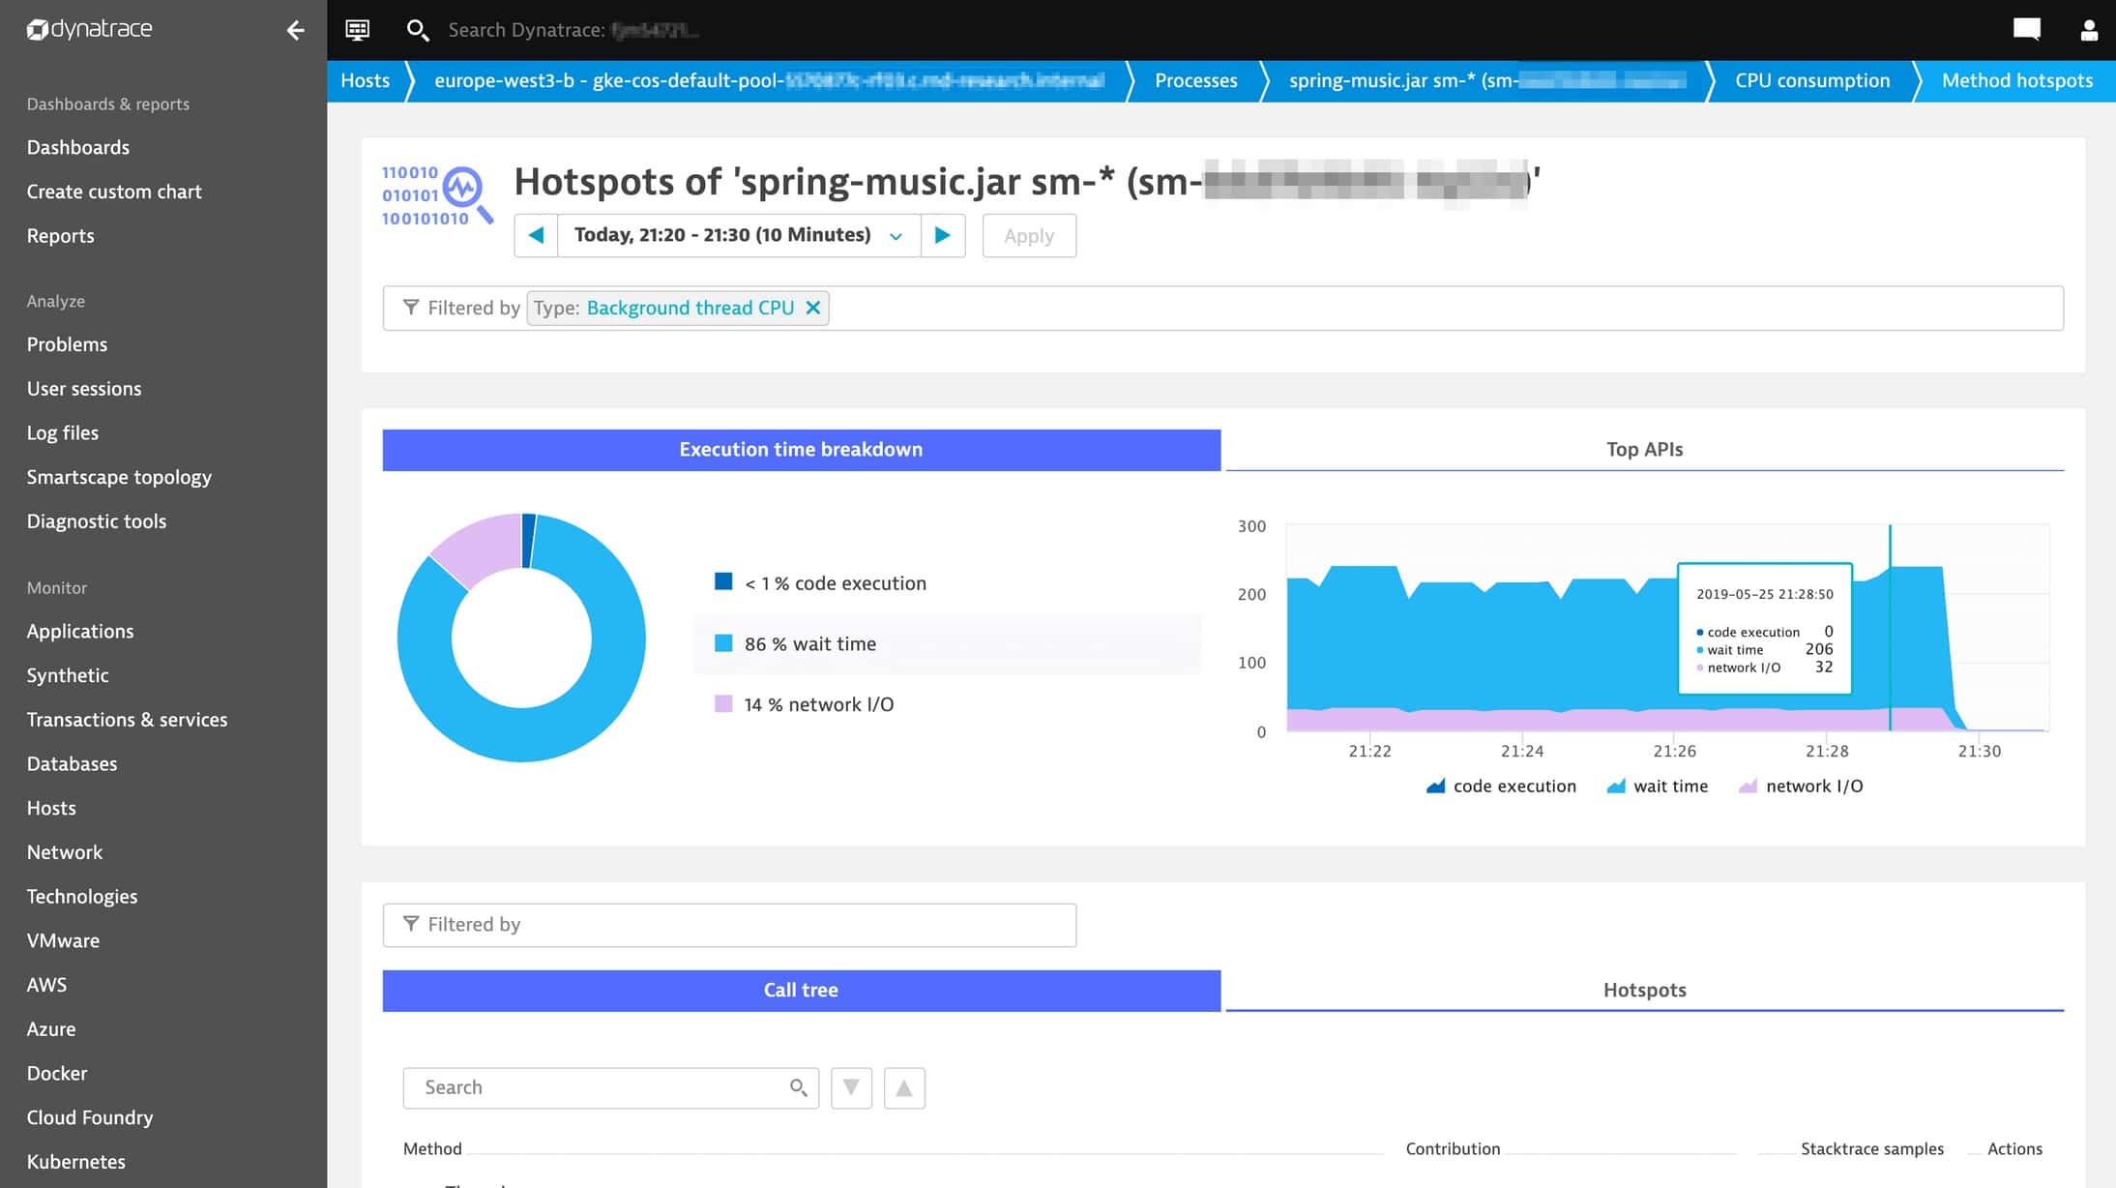Open the chat messages icon
The width and height of the screenshot is (2116, 1188).
2026,30
